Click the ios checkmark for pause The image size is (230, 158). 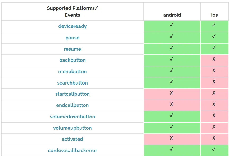pos(214,36)
